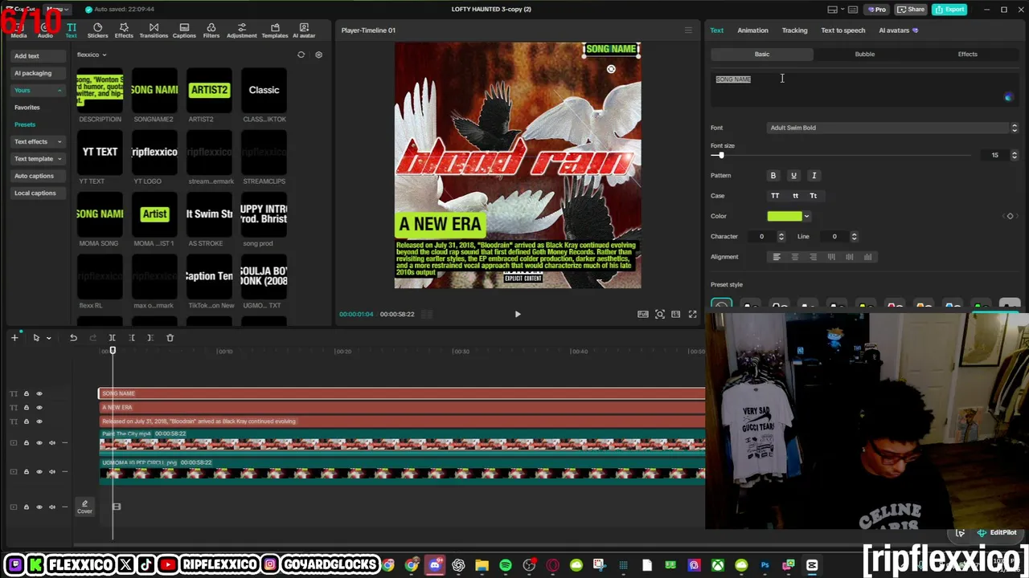Trim clip right of playhead

click(150, 338)
